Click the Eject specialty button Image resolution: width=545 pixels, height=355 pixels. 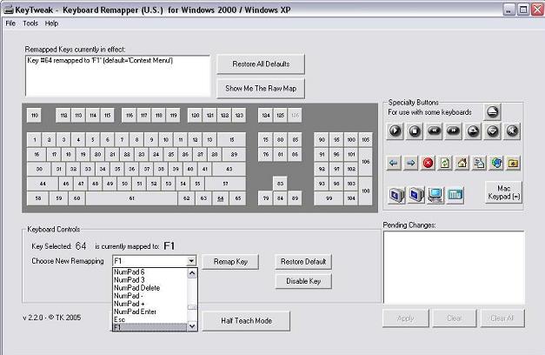click(492, 112)
